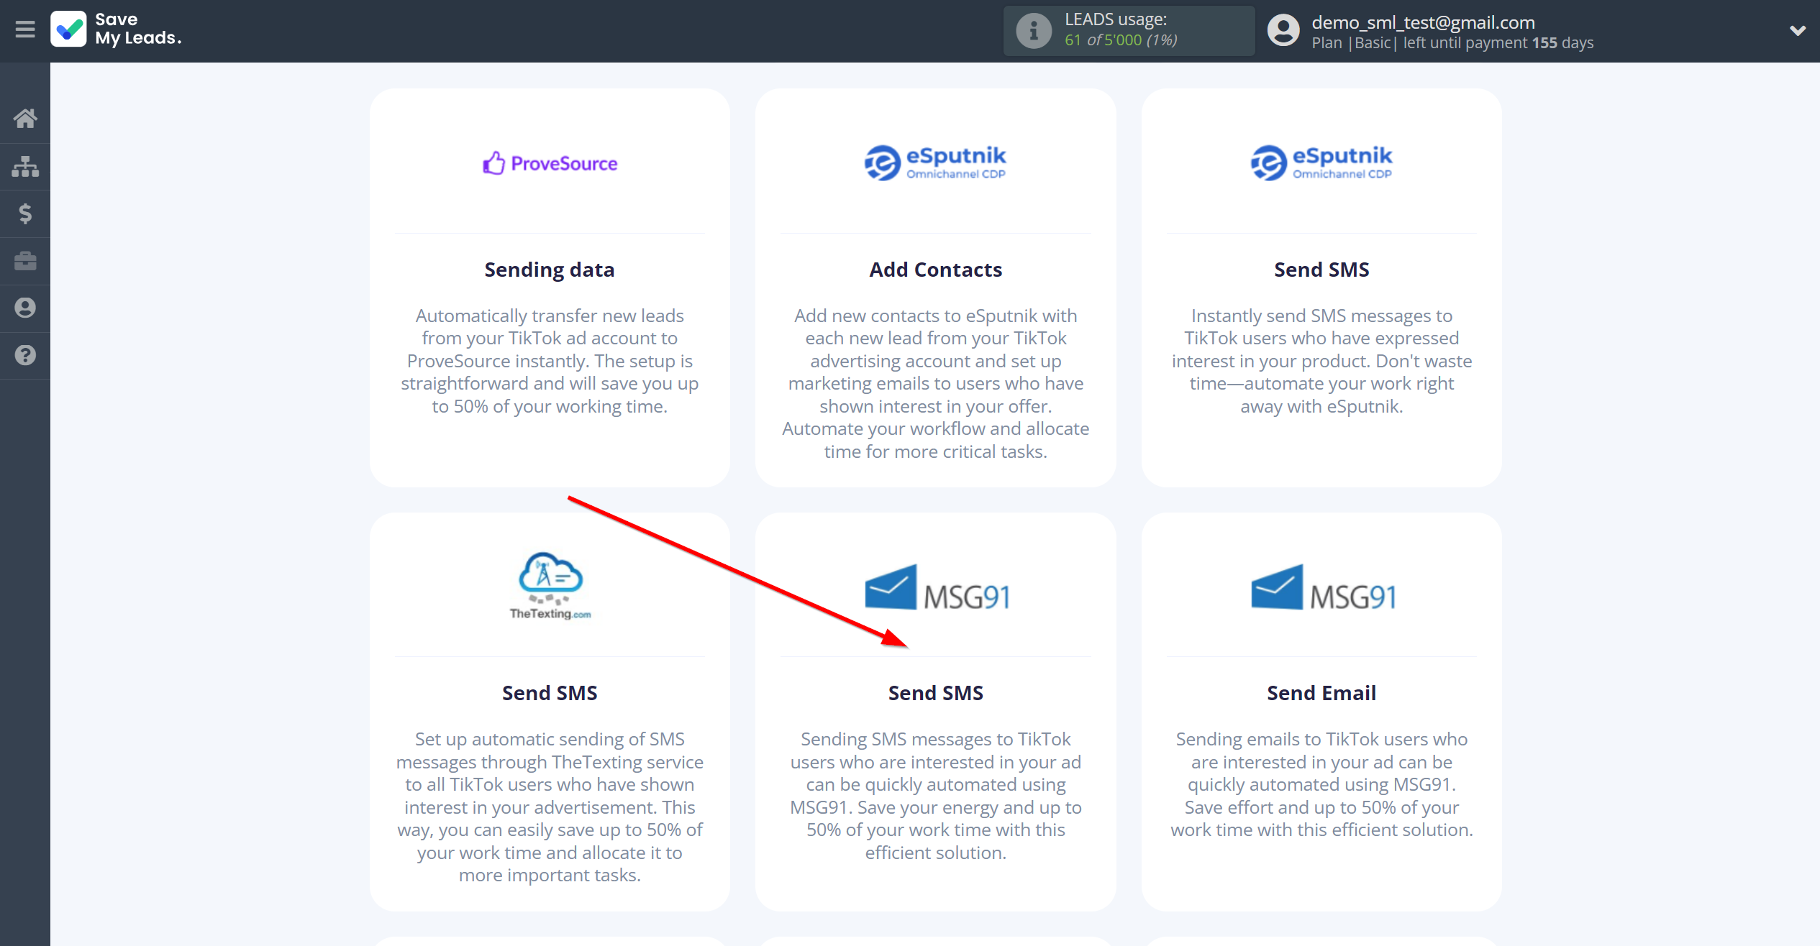Click the ProveSource logo
1820x946 pixels.
[x=550, y=163]
